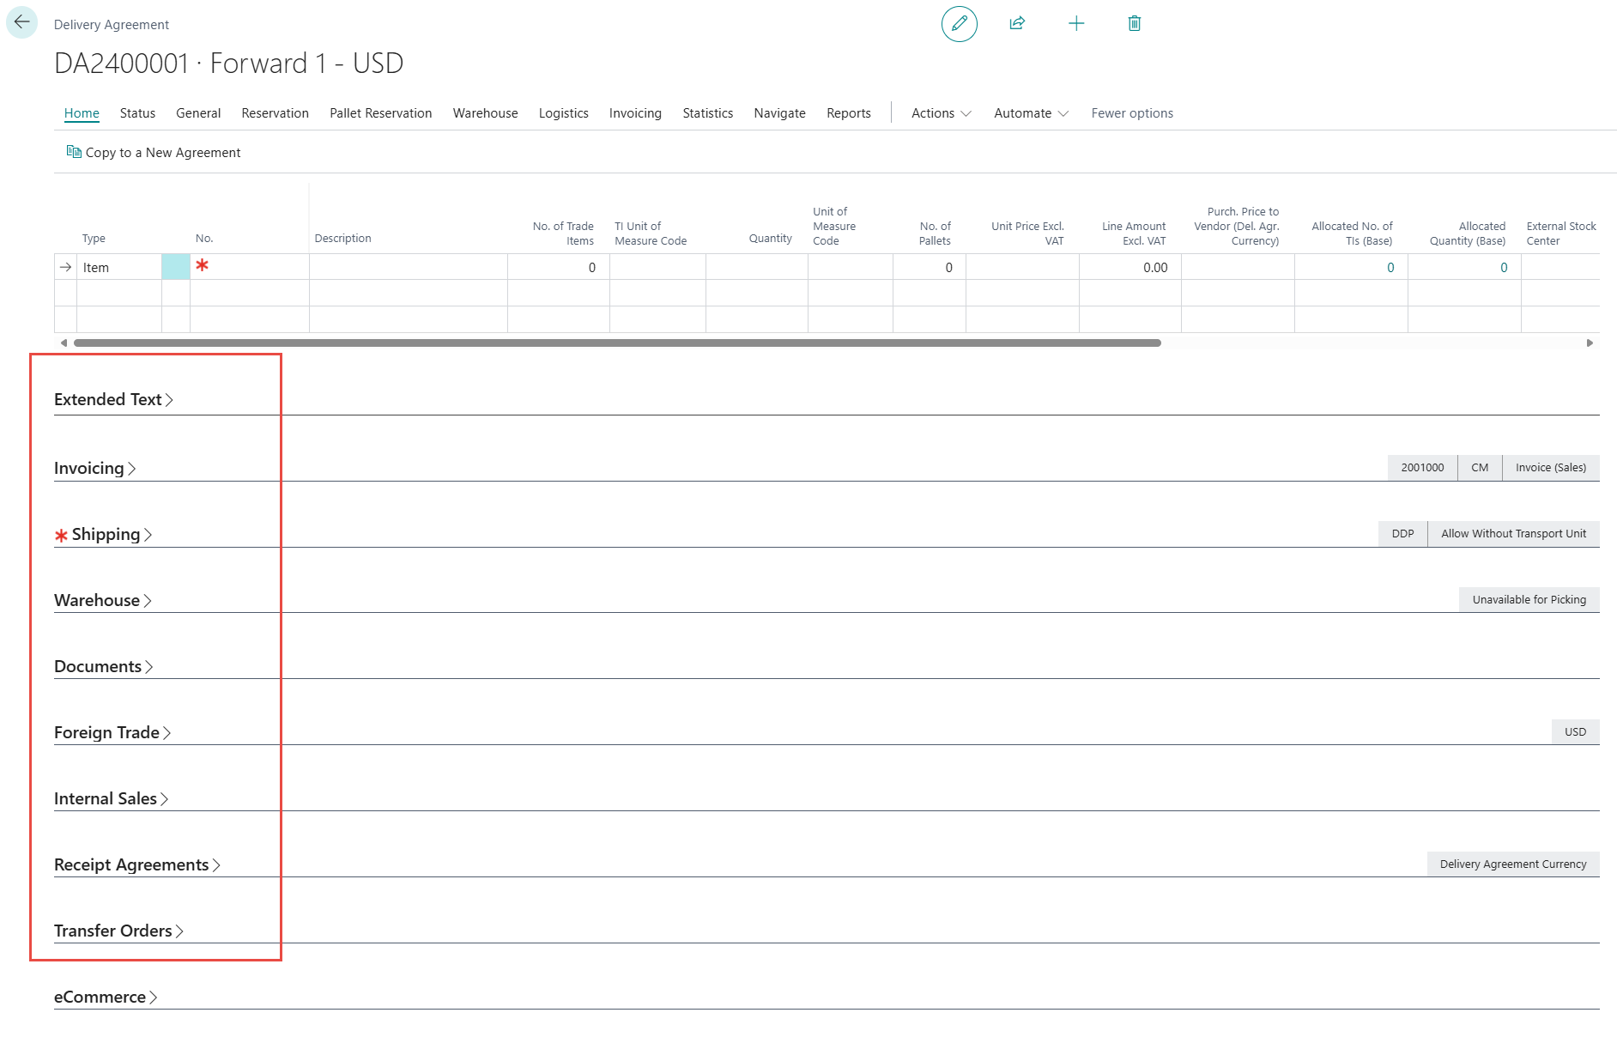
Task: Open the Automate dropdown menu
Action: 1031,113
